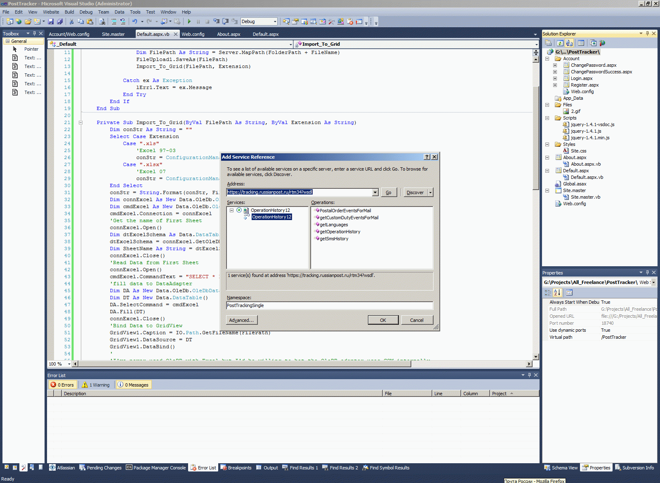The height and width of the screenshot is (483, 660).
Task: Click the Save icon in the toolbar
Action: (x=51, y=21)
